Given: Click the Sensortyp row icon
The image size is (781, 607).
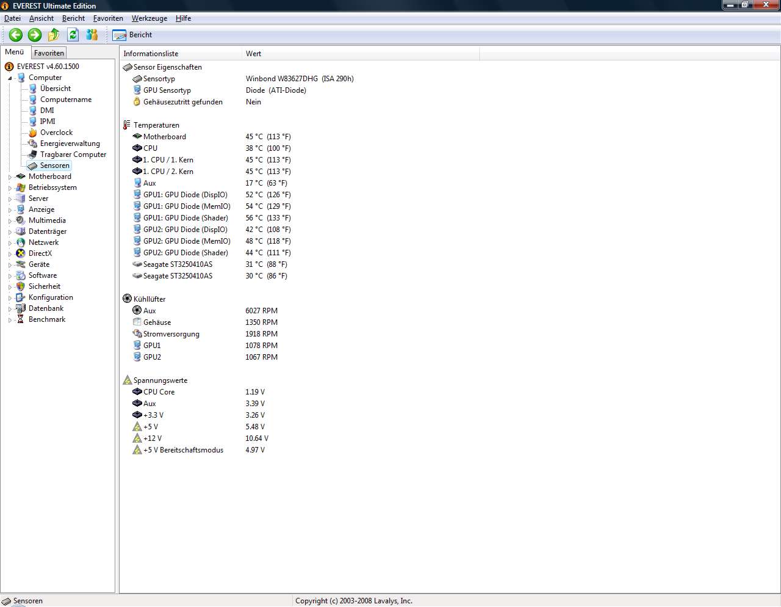Looking at the screenshot, I should point(137,79).
